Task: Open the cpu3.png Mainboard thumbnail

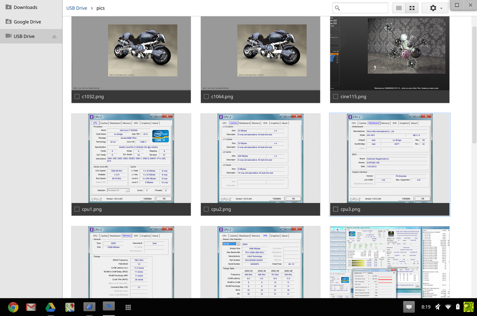Action: click(x=390, y=158)
